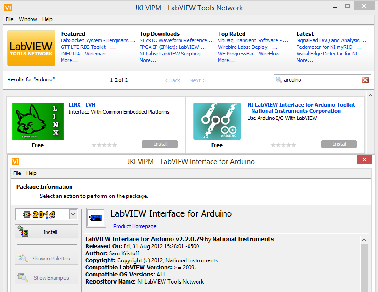Open Help menu in Arduino package window
The image size is (378, 292).
click(x=31, y=173)
